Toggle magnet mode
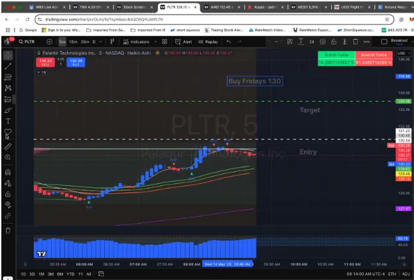This screenshot has height=280, width=414. click(8, 173)
